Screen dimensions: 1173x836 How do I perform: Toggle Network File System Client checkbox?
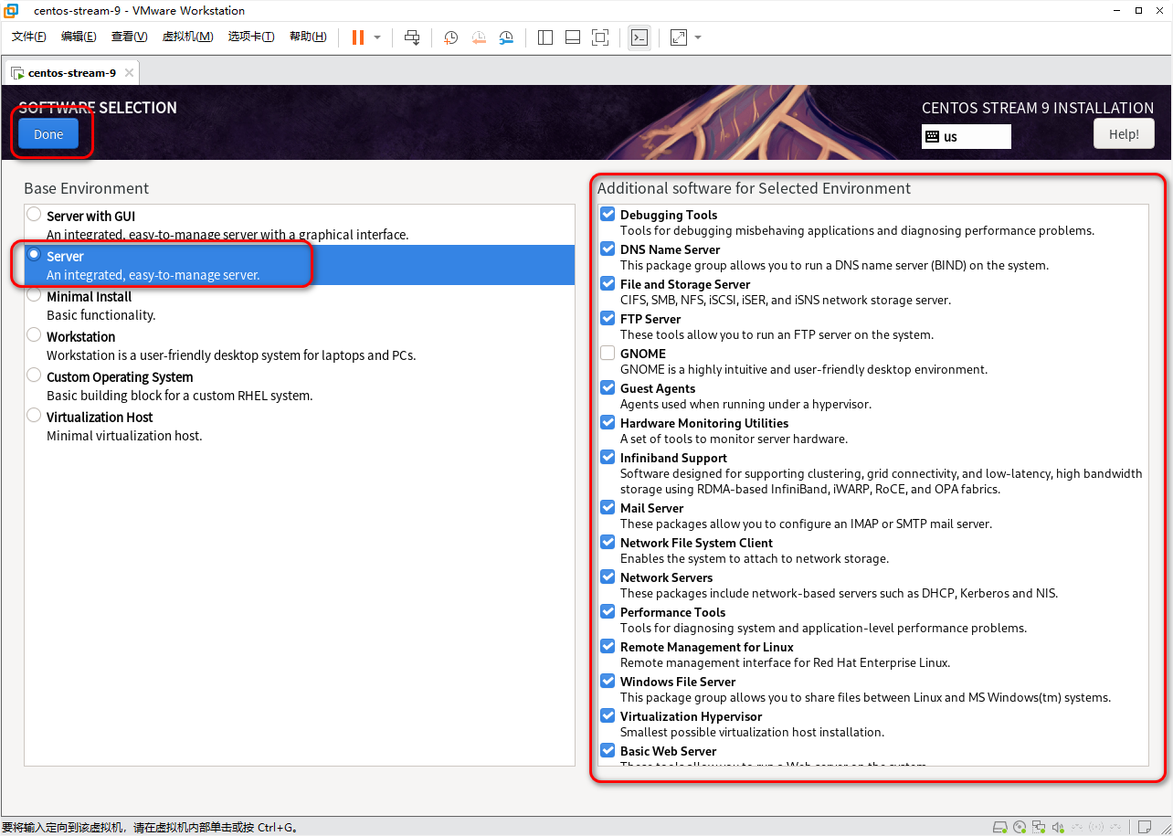(x=608, y=542)
